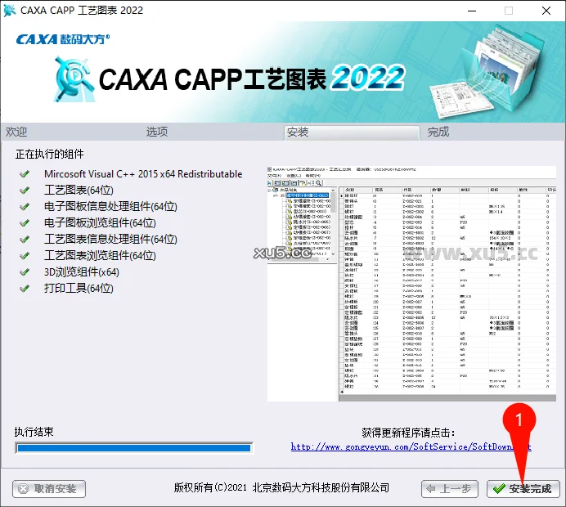Click the CAXA app icon in title bar
The width and height of the screenshot is (566, 507).
[11, 11]
